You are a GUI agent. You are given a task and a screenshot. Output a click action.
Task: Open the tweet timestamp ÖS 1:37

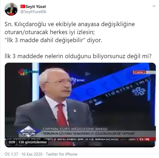[x=11, y=154]
